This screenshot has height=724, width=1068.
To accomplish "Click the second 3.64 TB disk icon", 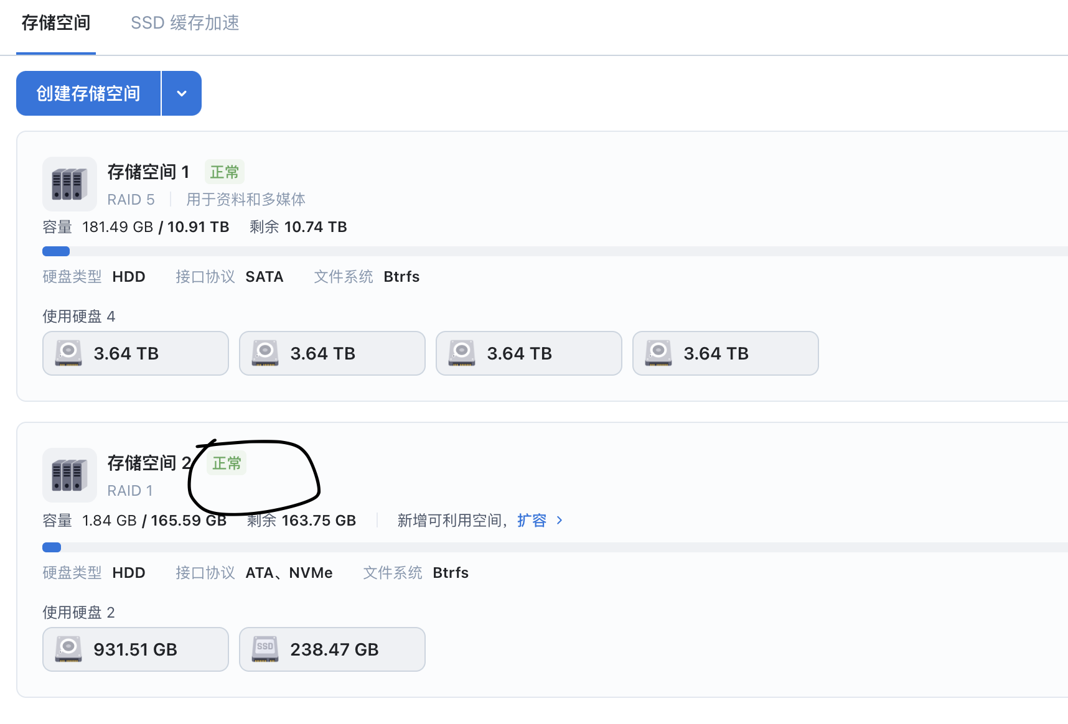I will coord(265,353).
